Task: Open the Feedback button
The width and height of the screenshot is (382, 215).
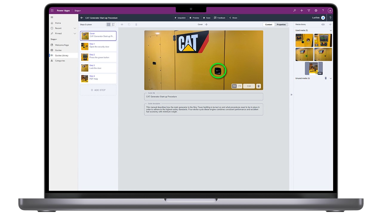Action: tap(220, 18)
